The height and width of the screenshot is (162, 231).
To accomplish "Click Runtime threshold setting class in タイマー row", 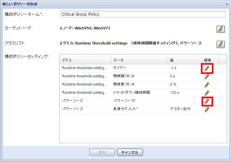I will coord(85,68).
